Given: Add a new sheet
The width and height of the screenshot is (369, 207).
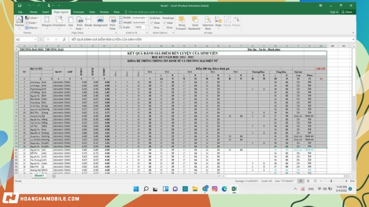Looking at the screenshot, I should 54,176.
